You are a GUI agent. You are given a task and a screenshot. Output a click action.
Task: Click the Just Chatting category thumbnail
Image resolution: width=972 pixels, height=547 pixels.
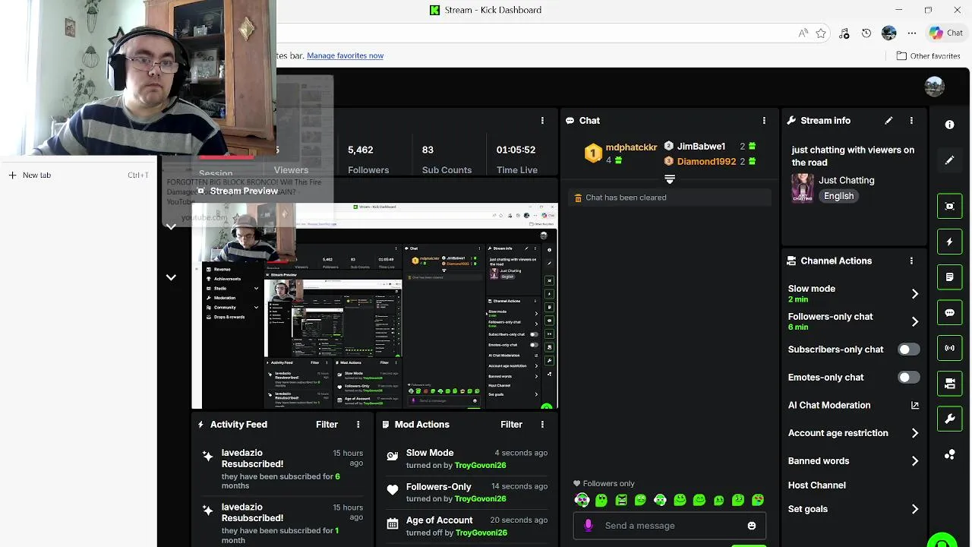pos(802,188)
